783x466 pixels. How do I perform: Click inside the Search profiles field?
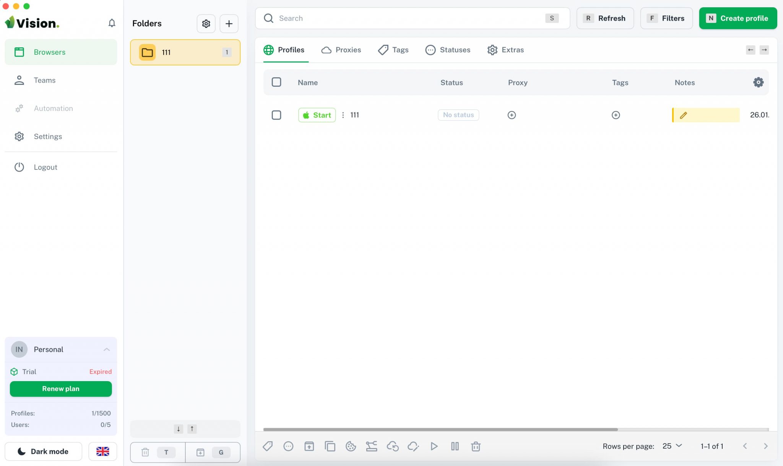tap(382, 18)
